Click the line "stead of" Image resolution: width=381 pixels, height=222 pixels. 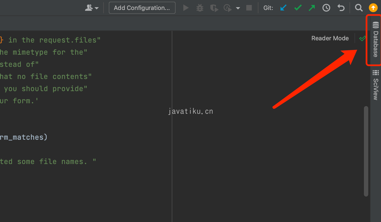[19, 64]
